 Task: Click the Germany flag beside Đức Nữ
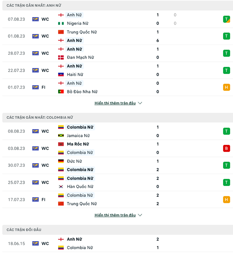[x=61, y=161]
